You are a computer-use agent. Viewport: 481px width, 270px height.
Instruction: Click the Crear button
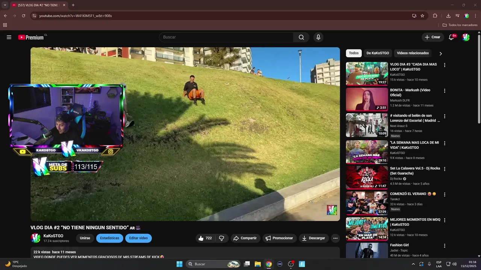pyautogui.click(x=433, y=37)
